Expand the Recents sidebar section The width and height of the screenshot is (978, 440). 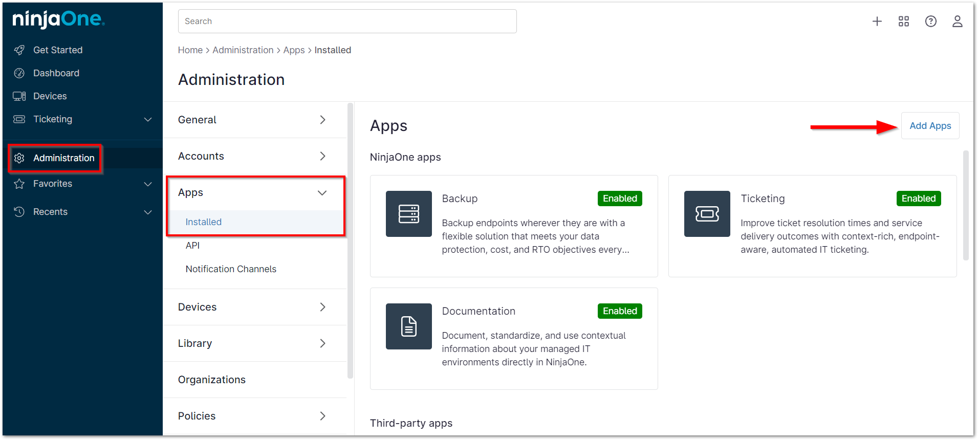tap(148, 212)
